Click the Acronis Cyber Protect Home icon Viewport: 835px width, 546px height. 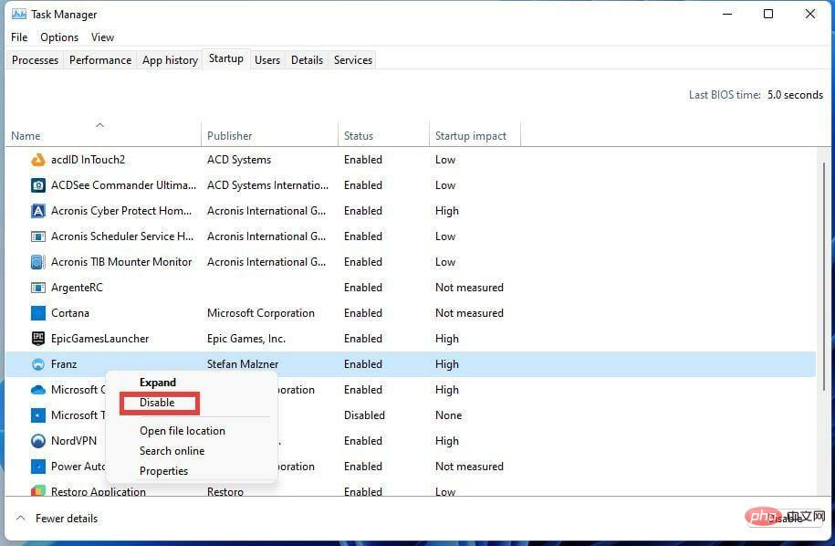tap(37, 211)
